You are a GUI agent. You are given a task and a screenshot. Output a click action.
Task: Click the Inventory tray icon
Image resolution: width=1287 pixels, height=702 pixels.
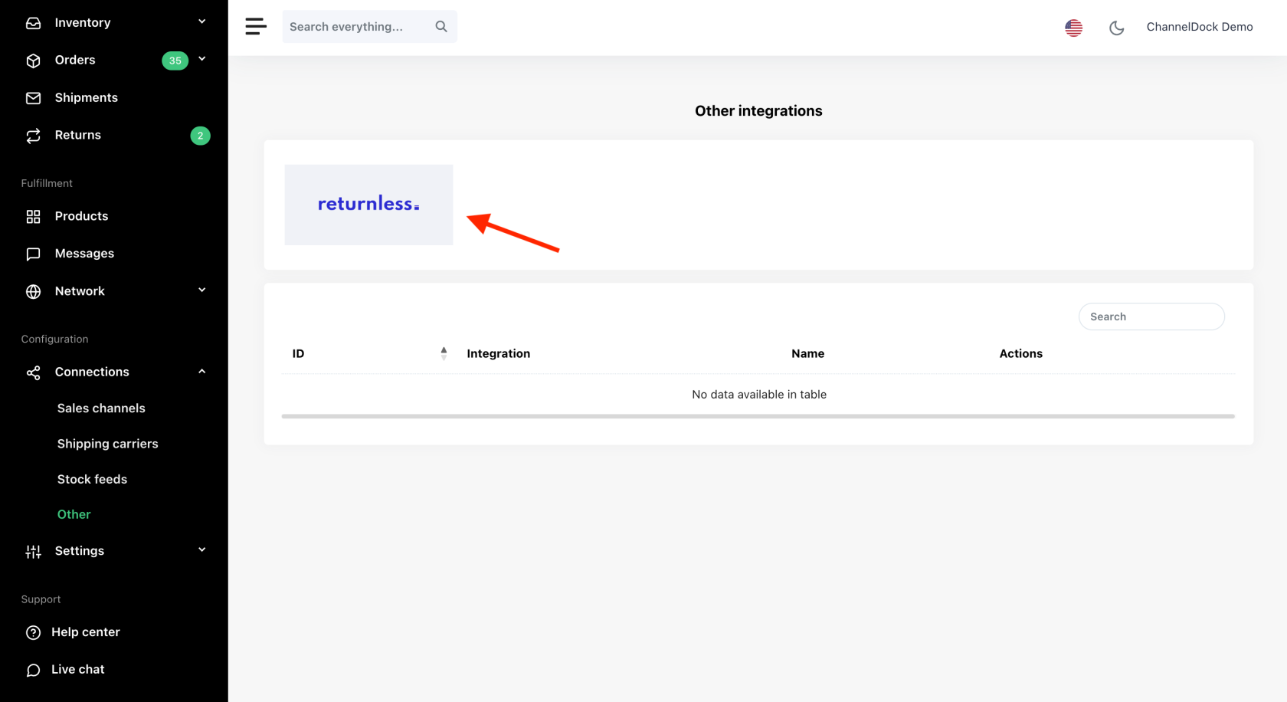(x=33, y=23)
